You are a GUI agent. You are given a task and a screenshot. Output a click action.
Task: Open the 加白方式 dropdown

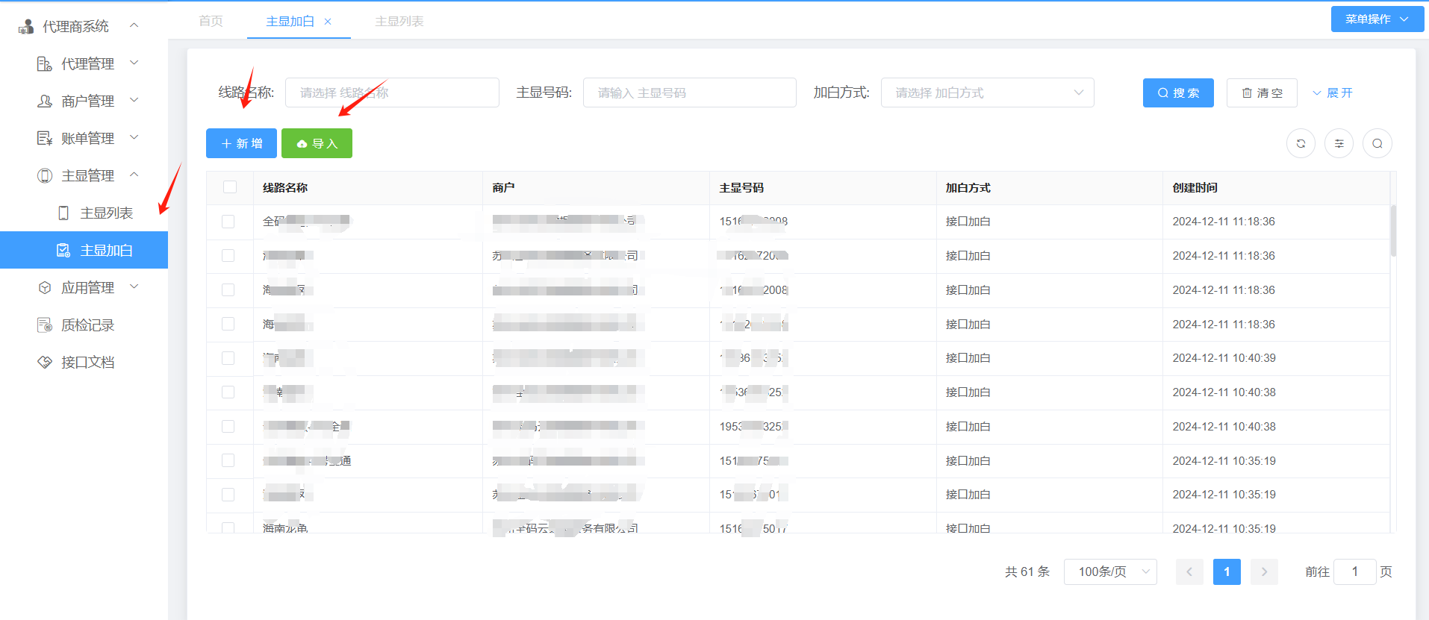[987, 93]
